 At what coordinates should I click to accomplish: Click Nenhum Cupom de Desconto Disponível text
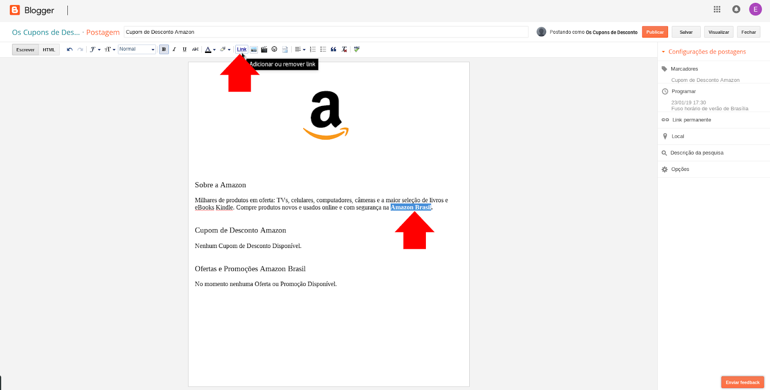click(x=248, y=246)
